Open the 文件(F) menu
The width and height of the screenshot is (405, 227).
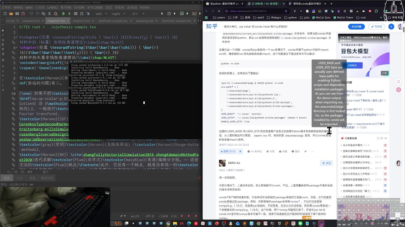[6, 7]
